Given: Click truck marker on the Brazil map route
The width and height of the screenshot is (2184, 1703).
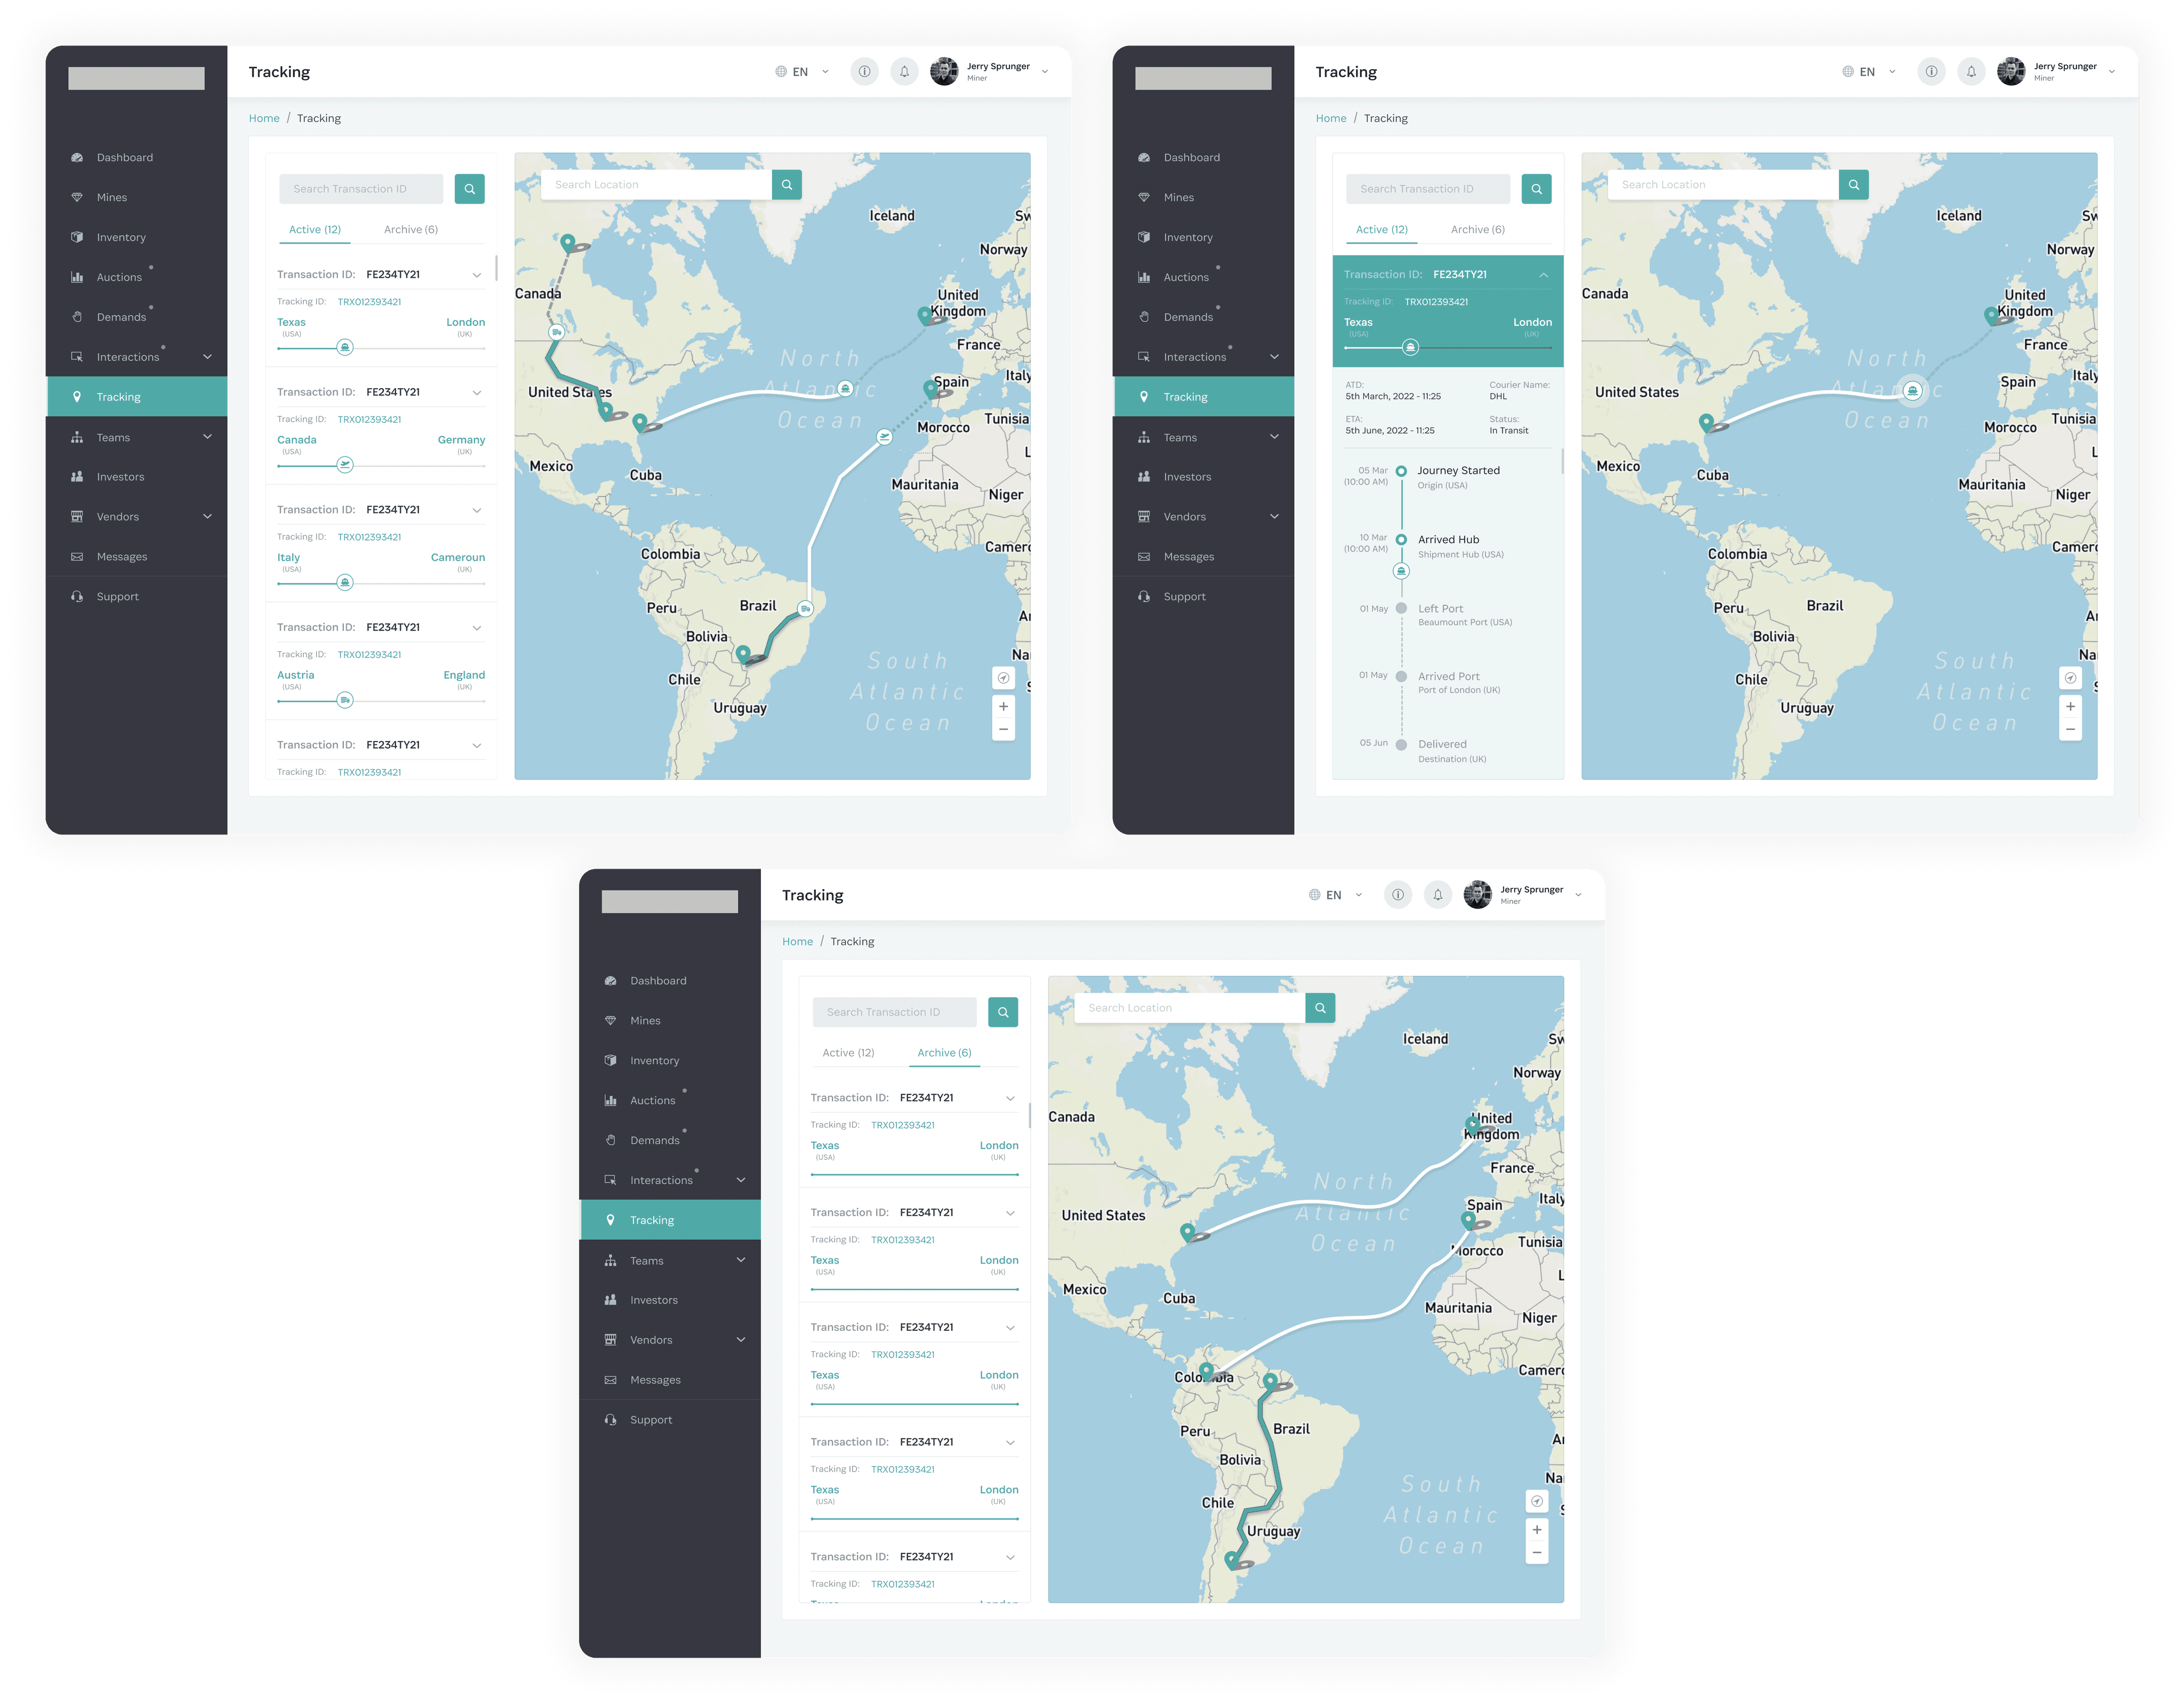Looking at the screenshot, I should click(806, 608).
